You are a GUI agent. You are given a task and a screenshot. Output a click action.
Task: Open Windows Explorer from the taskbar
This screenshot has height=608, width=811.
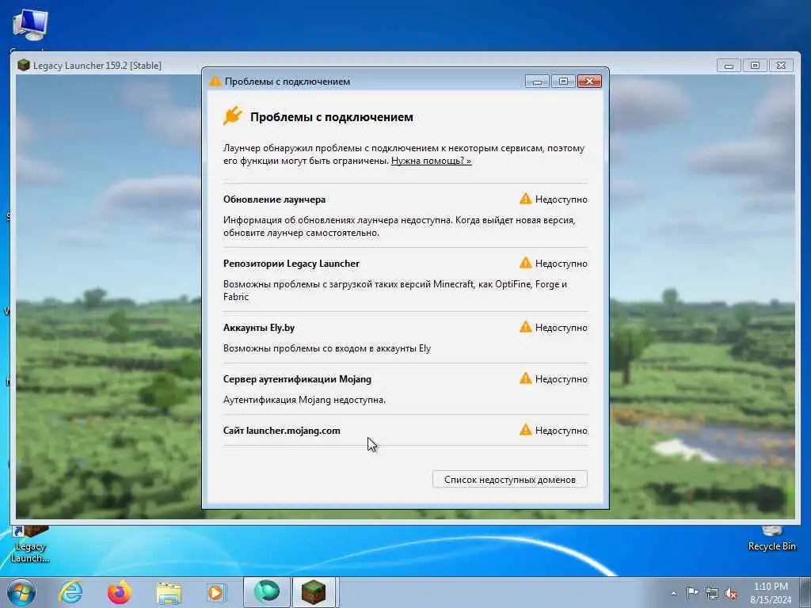(x=169, y=593)
